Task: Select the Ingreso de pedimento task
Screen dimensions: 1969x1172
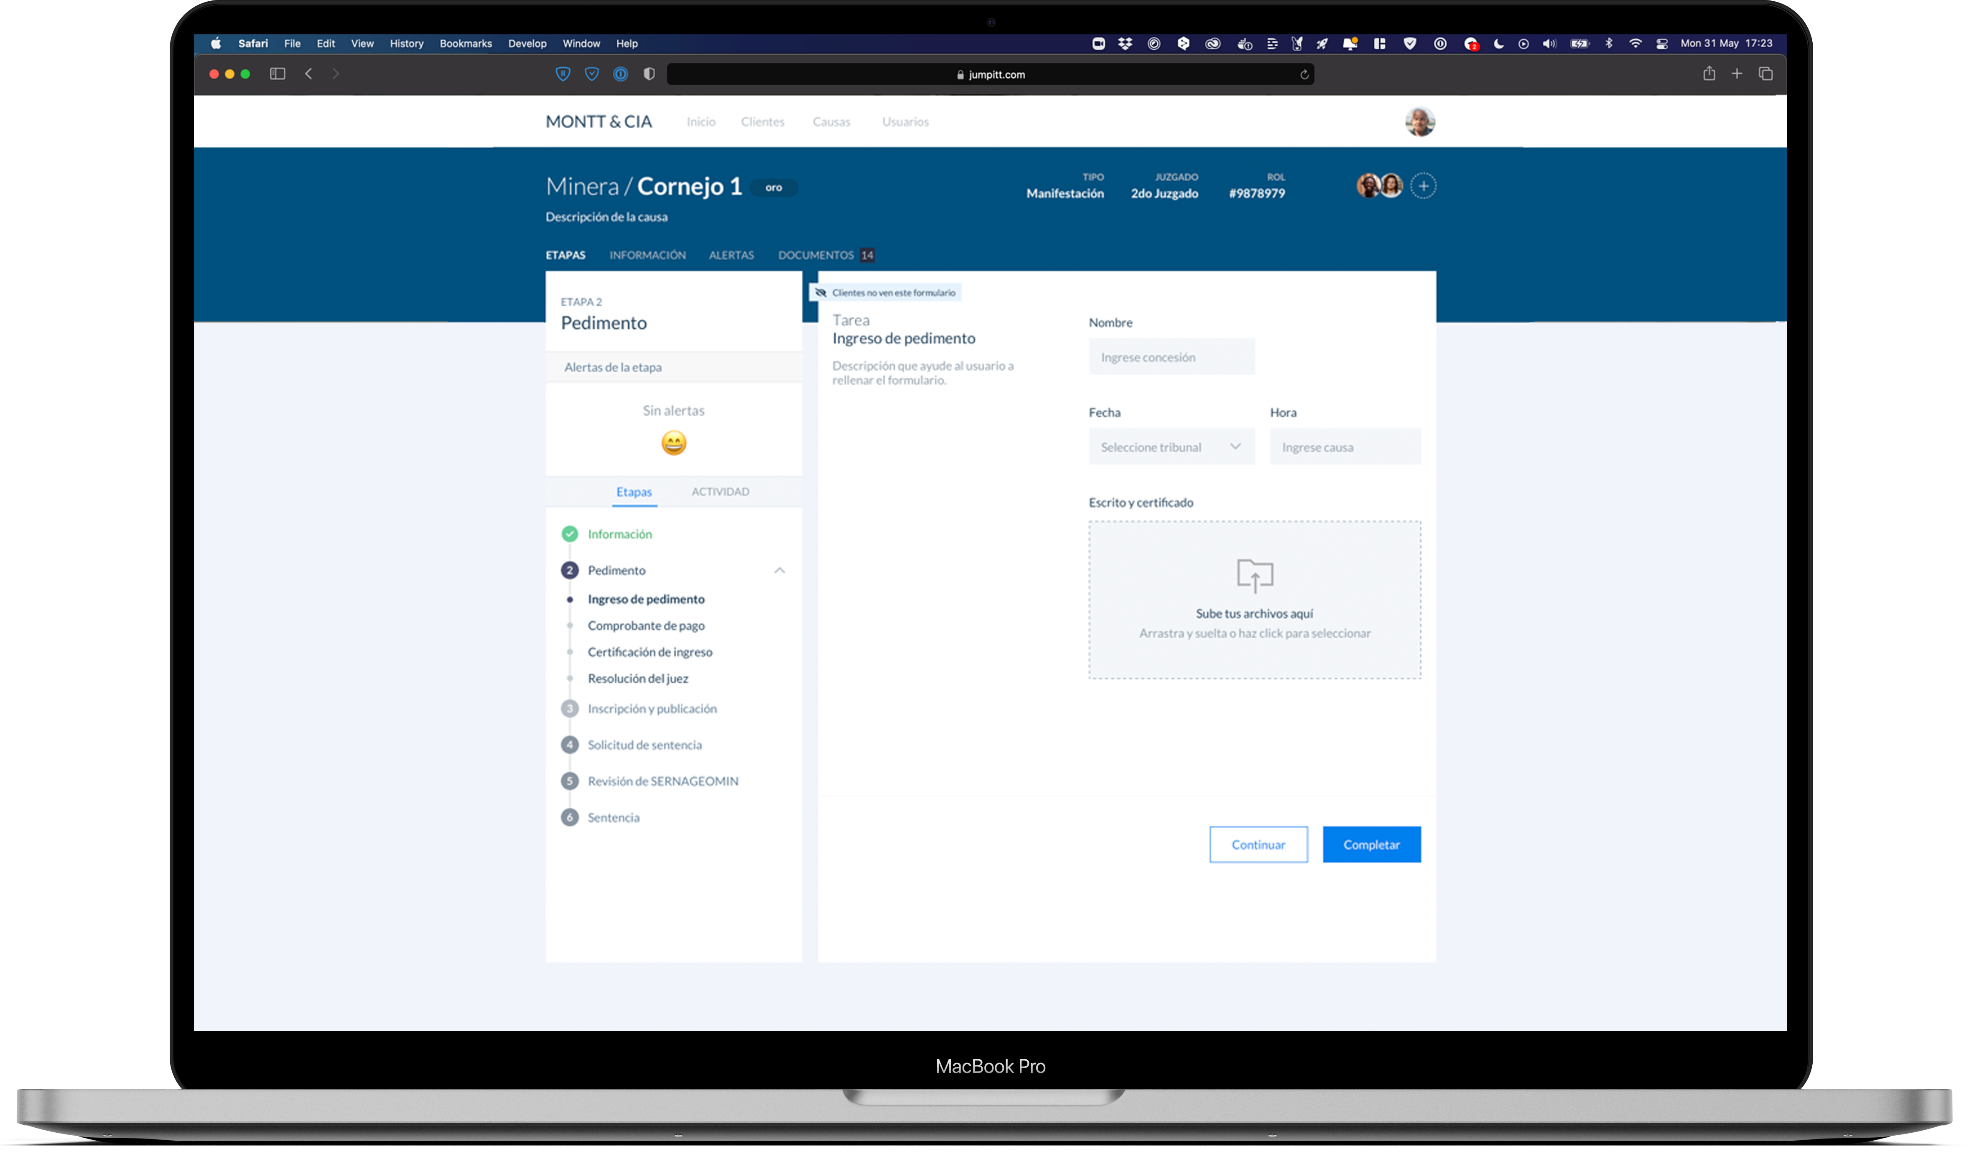Action: (x=645, y=600)
